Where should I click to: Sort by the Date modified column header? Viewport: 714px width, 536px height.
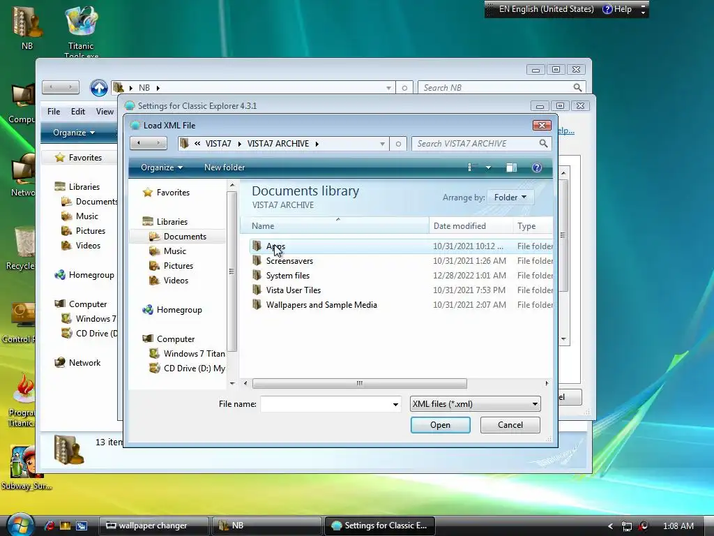[x=471, y=225]
